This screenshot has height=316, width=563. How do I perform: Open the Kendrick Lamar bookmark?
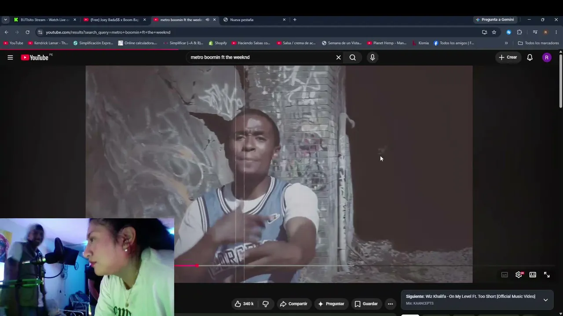(48, 43)
